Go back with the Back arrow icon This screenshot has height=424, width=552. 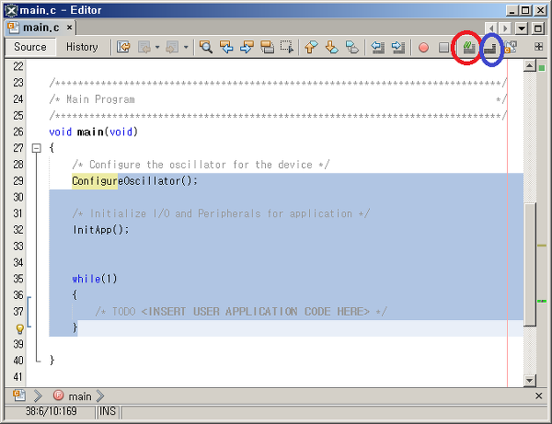[144, 47]
